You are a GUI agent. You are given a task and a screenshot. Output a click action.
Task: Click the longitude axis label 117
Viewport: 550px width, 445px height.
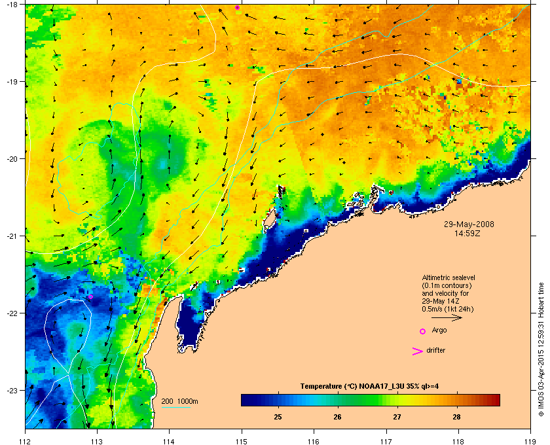click(x=386, y=441)
